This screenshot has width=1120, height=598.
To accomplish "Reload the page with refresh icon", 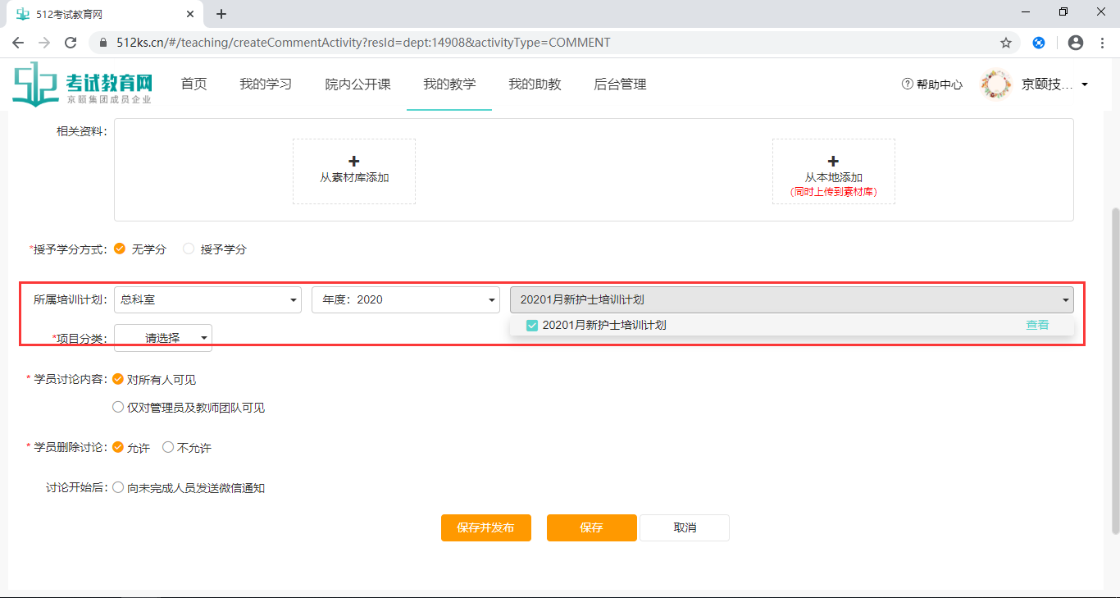I will pyautogui.click(x=71, y=43).
